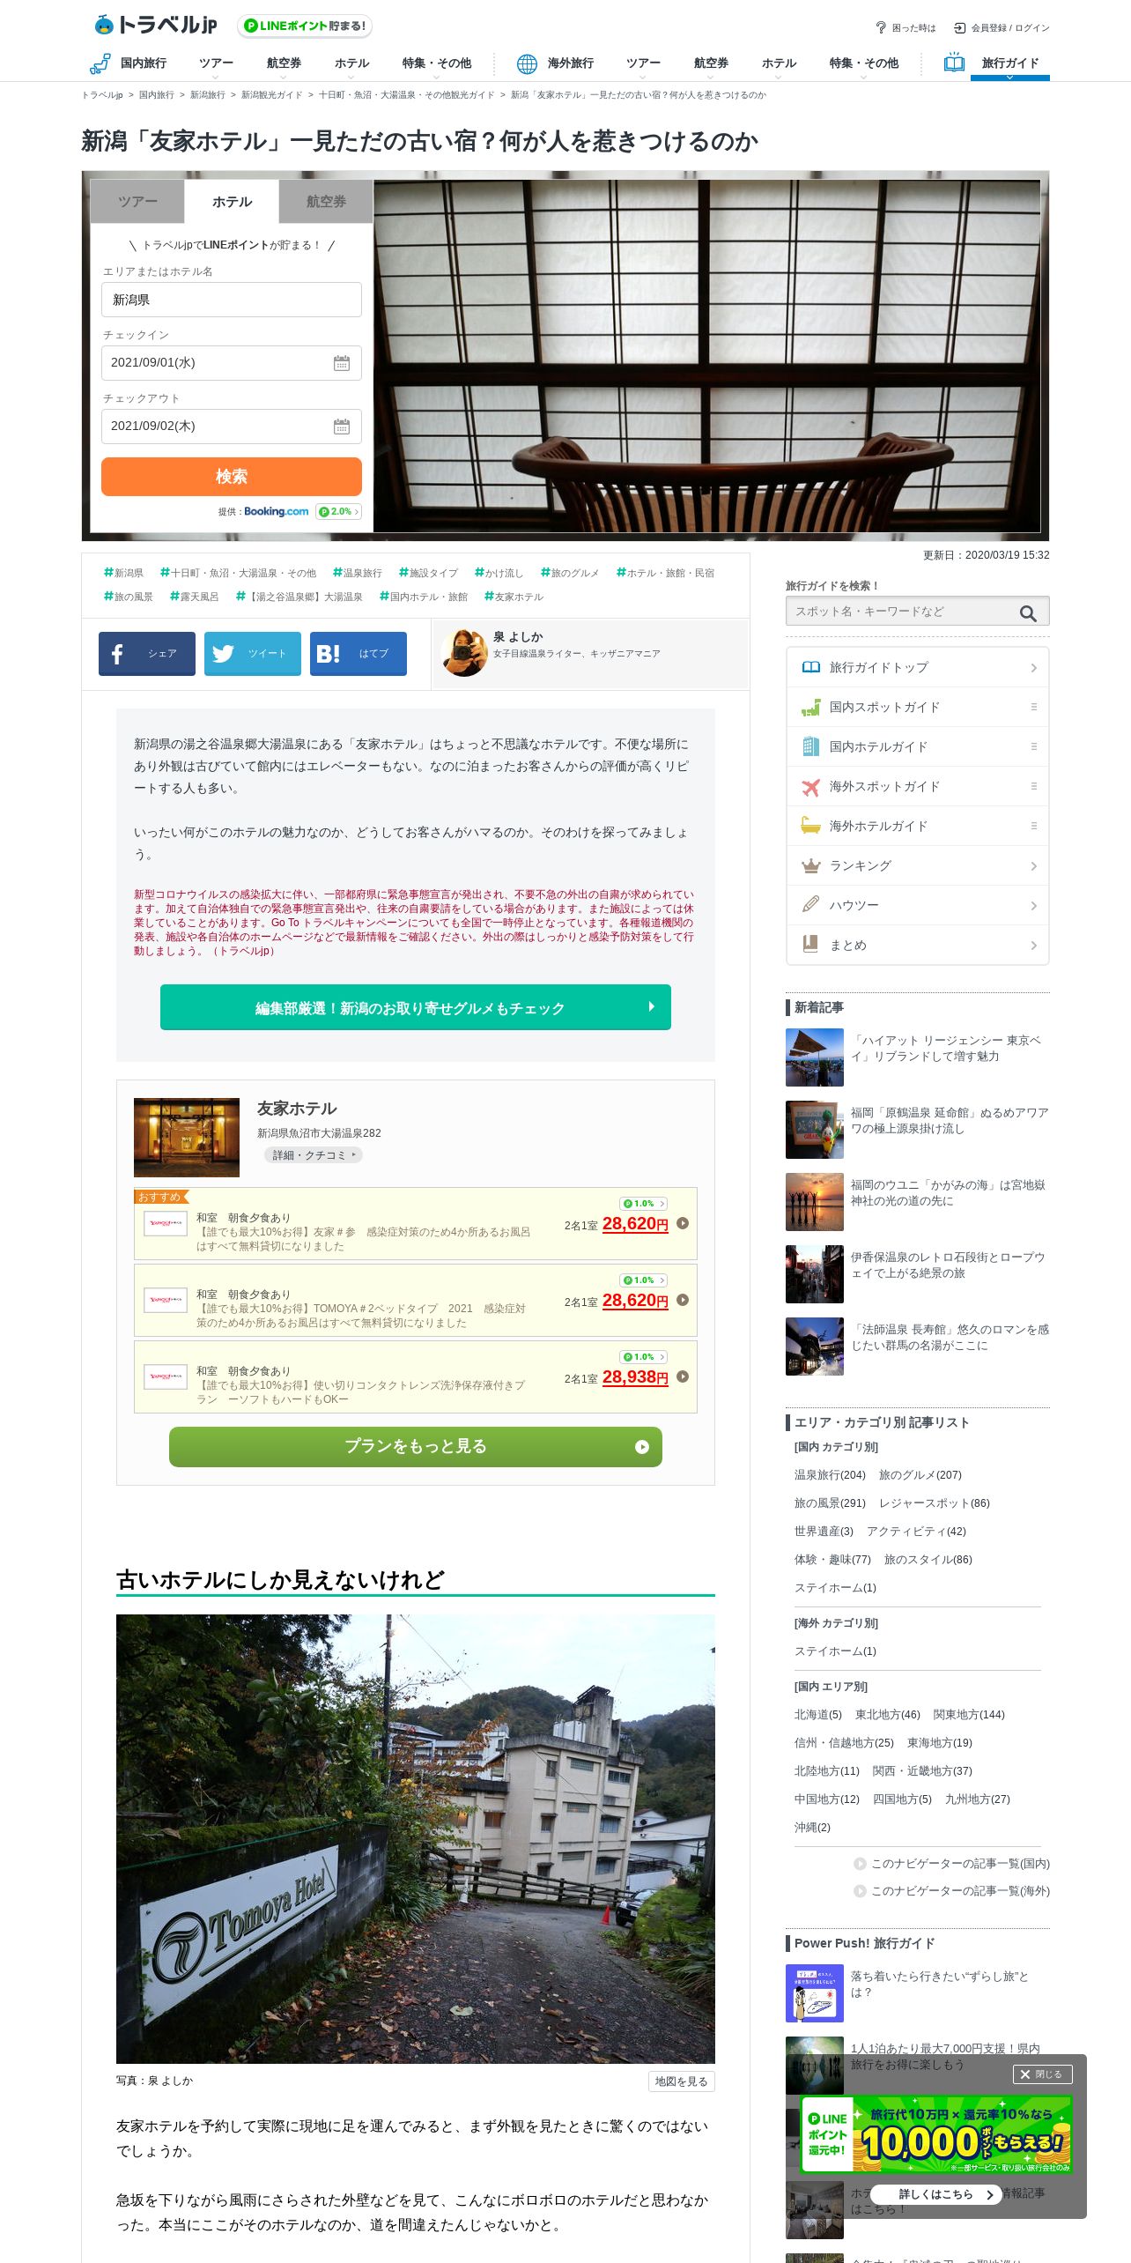The height and width of the screenshot is (2263, 1131).
Task: Click the ハウツー pencil icon
Action: (810, 904)
